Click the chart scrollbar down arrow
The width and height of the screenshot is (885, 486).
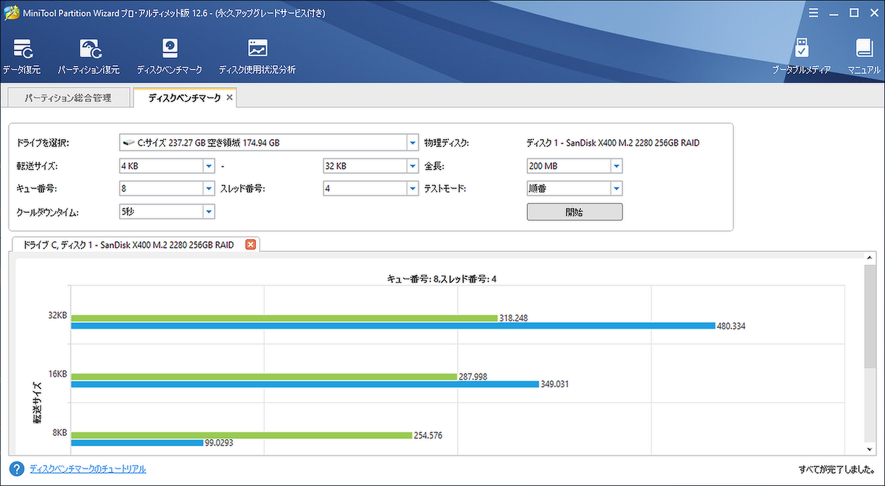coord(869,448)
